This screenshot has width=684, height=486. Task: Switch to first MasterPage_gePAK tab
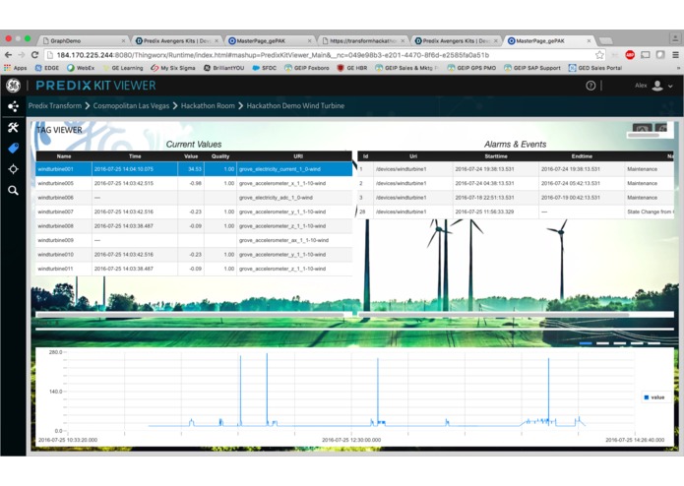(271, 41)
